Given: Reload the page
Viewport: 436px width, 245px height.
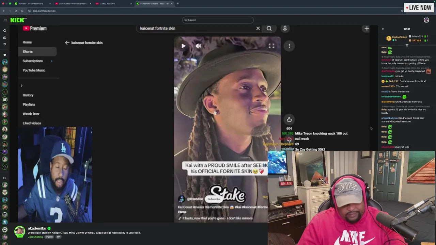Looking at the screenshot, I should pyautogui.click(x=16, y=11).
